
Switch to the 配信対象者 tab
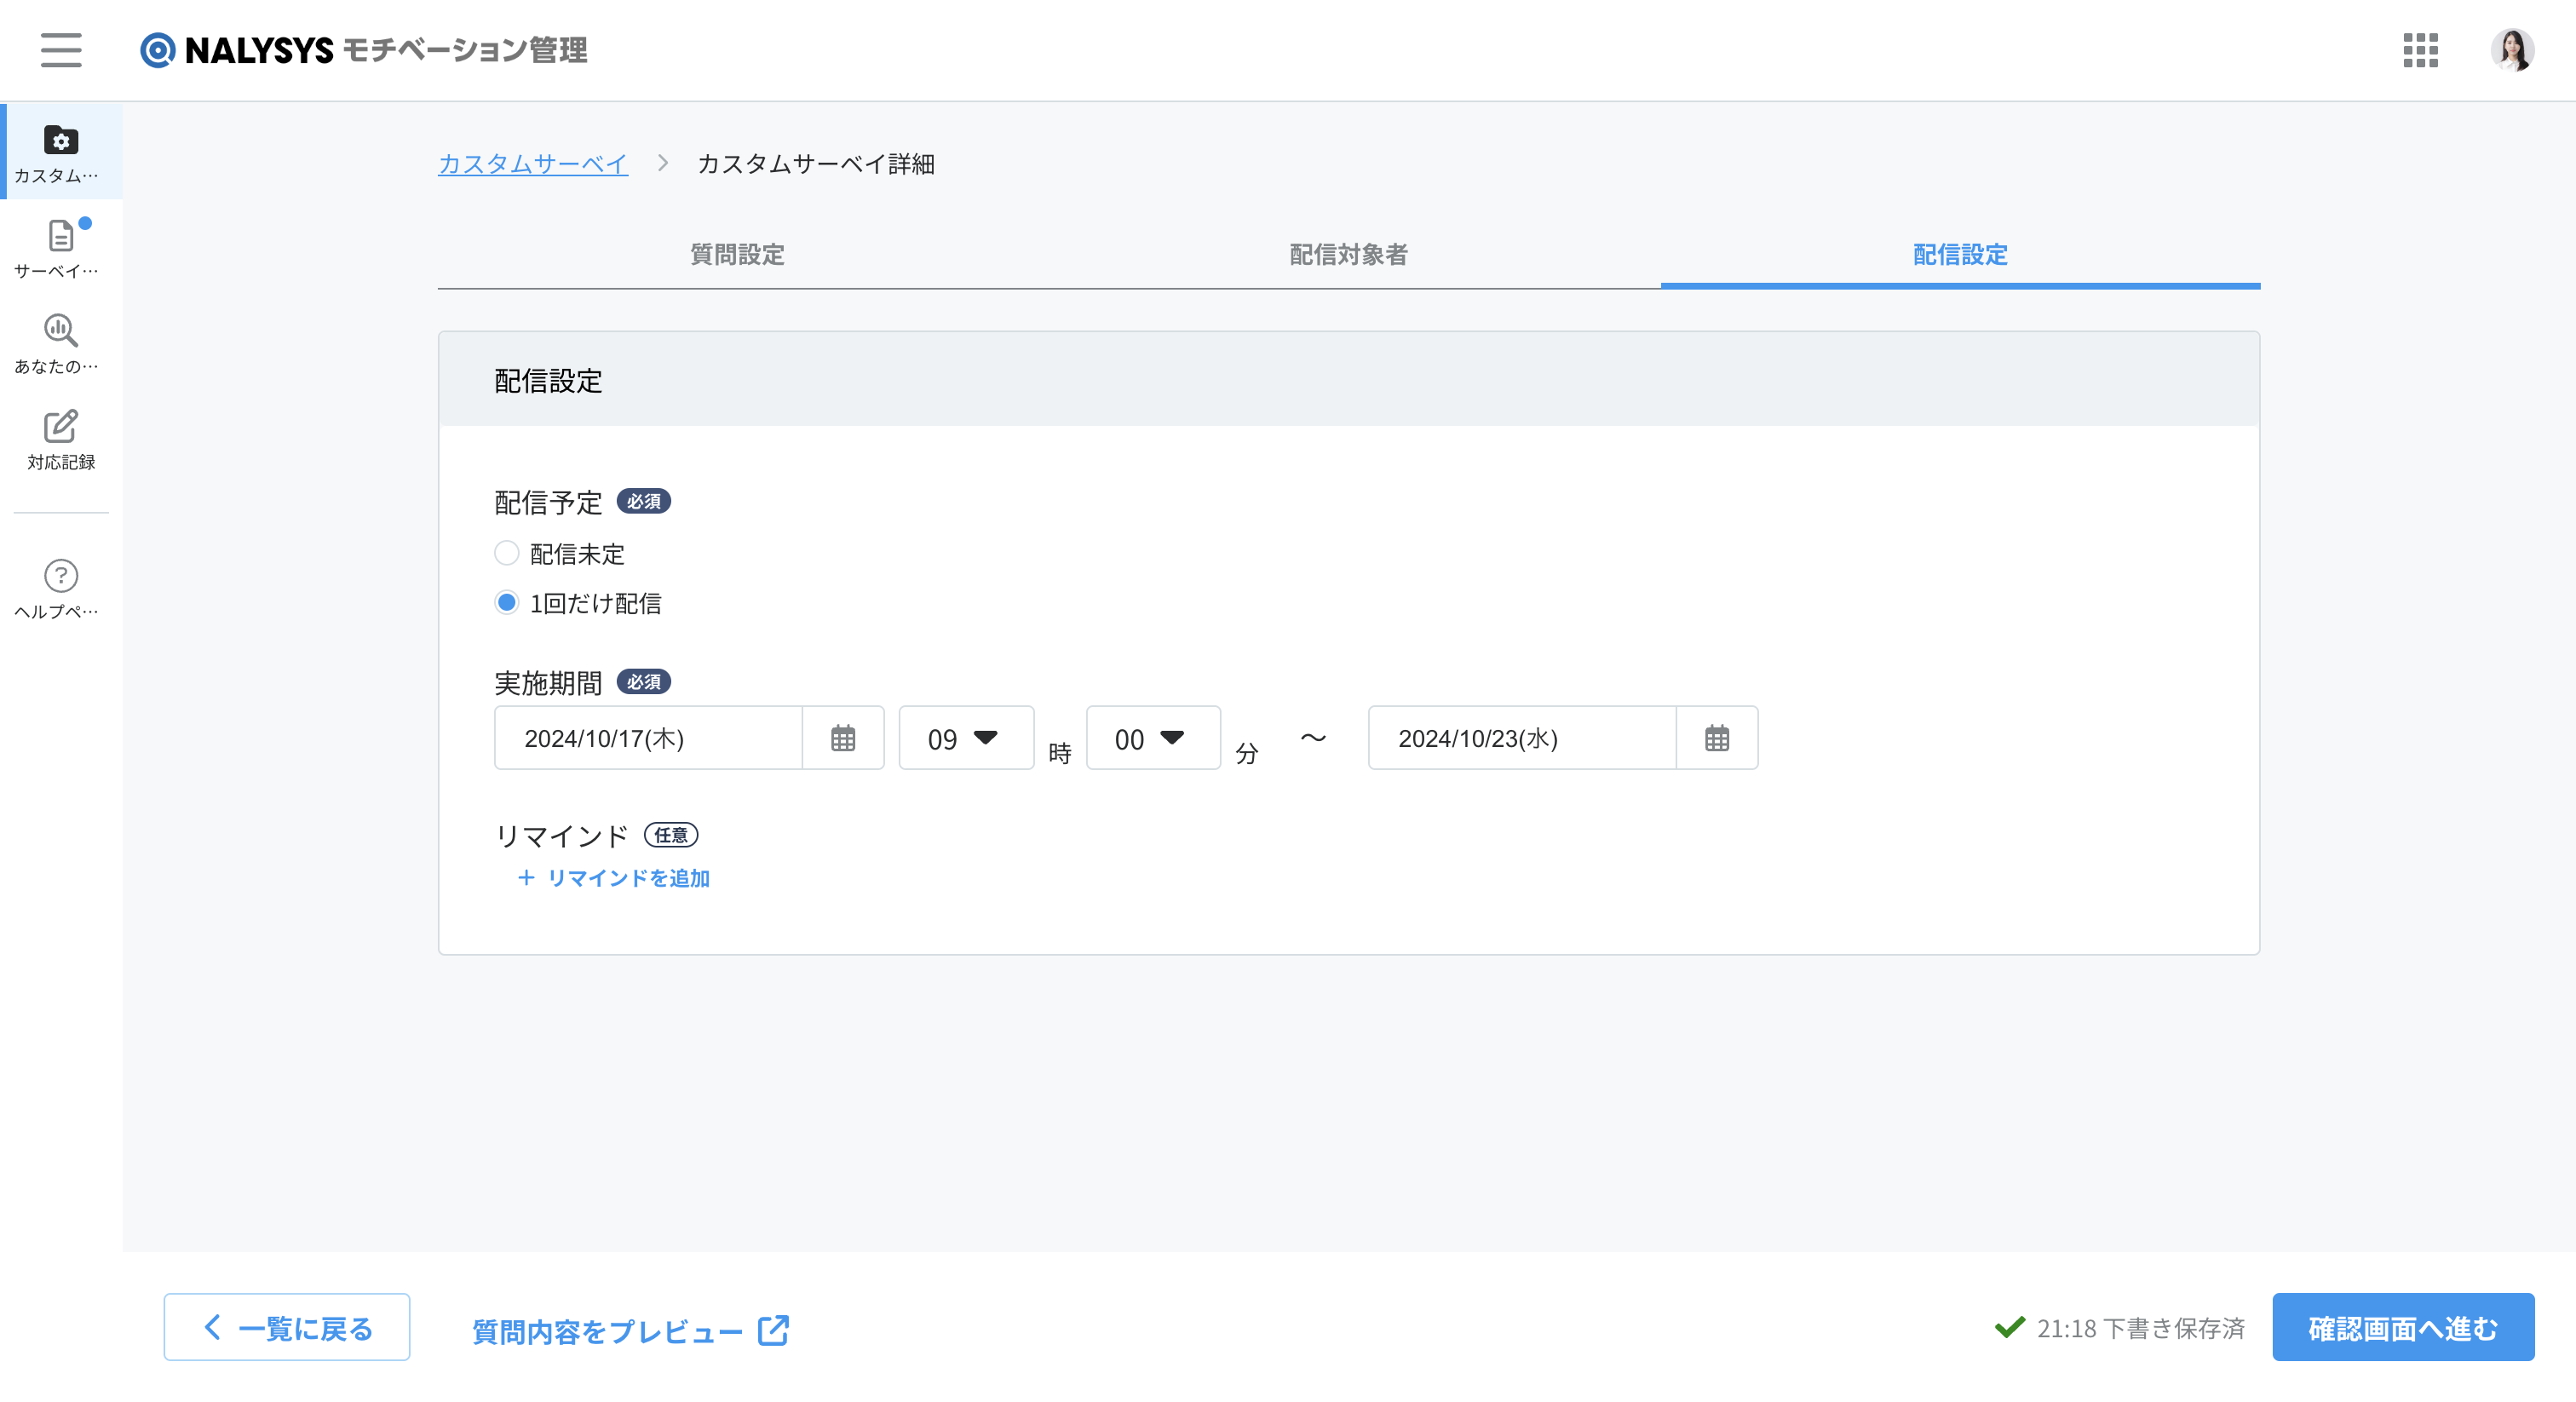pyautogui.click(x=1348, y=255)
